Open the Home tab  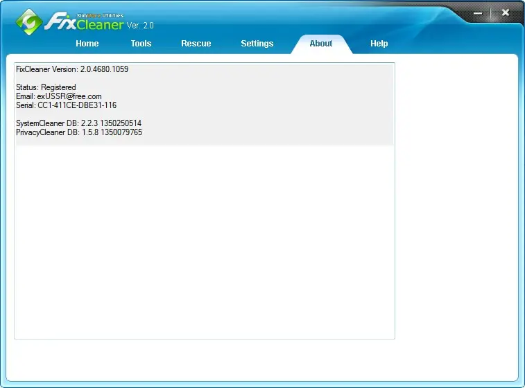pos(87,44)
